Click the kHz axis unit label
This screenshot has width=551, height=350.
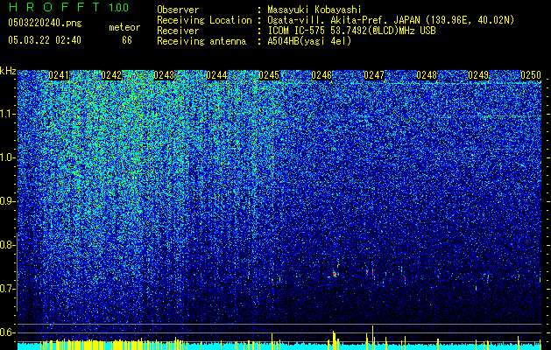point(8,71)
